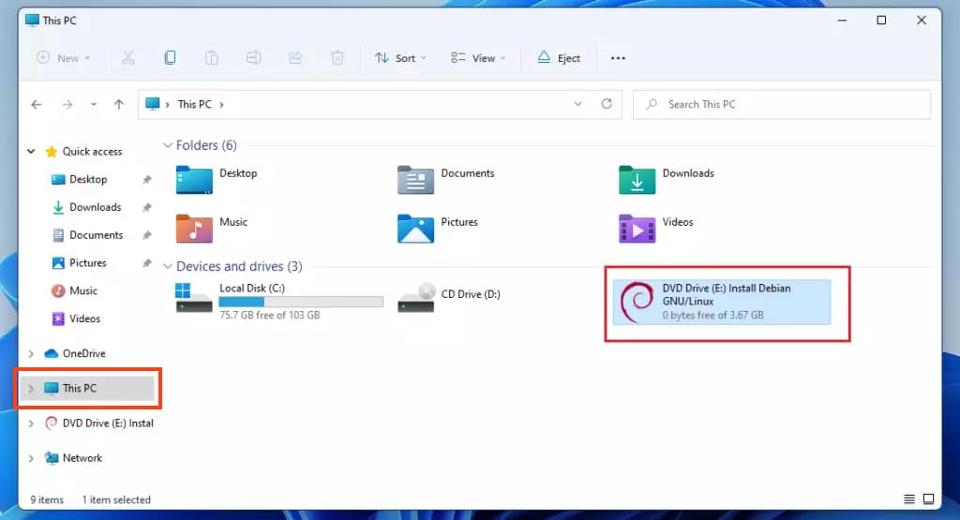Viewport: 960px width, 520px height.
Task: Collapse the Folders (6) group
Action: (x=168, y=145)
